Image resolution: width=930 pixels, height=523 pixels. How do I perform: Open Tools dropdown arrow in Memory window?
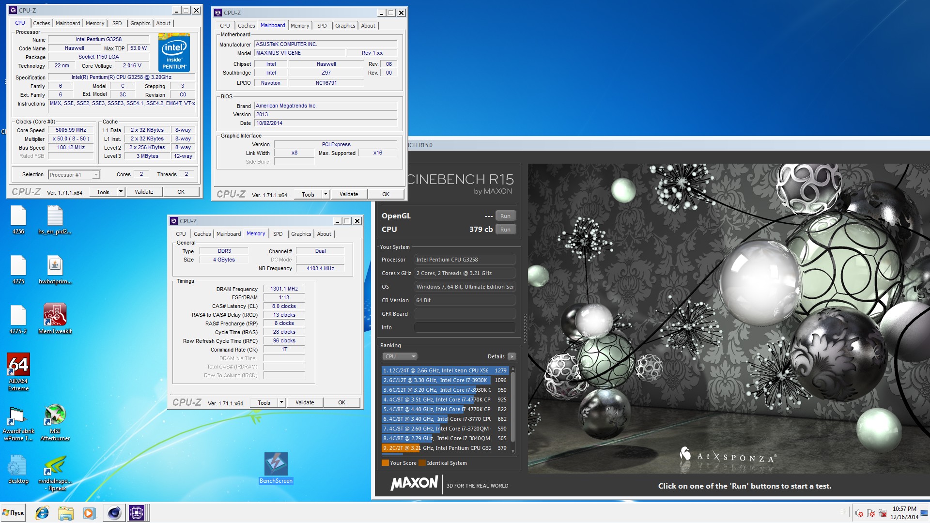[x=281, y=402]
